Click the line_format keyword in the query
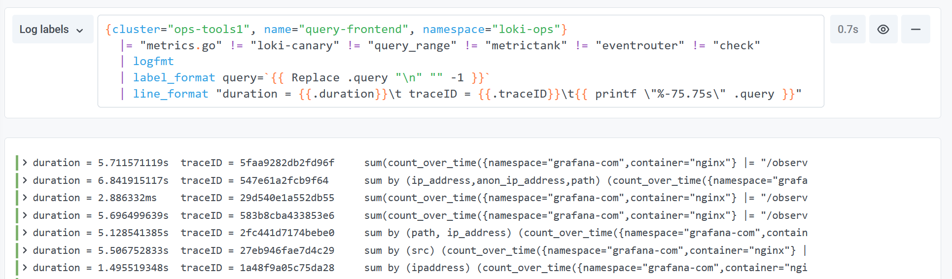952x279 pixels. point(171,94)
